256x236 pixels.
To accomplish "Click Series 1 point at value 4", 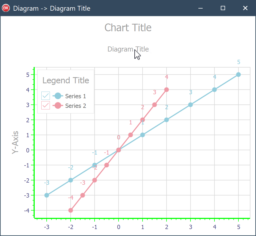I will pos(214,89).
